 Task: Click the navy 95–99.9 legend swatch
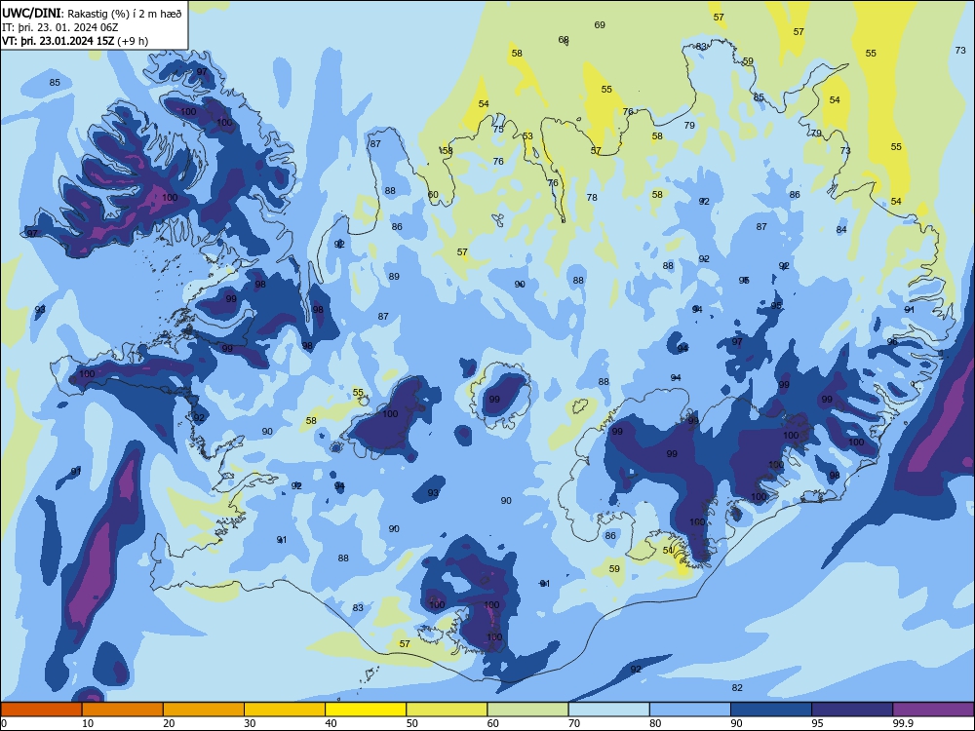(x=852, y=710)
